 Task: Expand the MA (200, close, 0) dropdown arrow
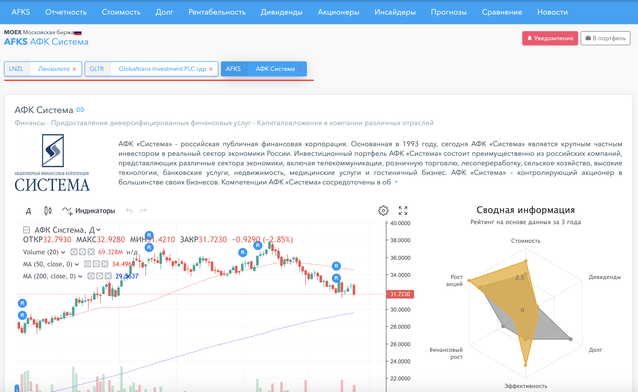point(81,276)
